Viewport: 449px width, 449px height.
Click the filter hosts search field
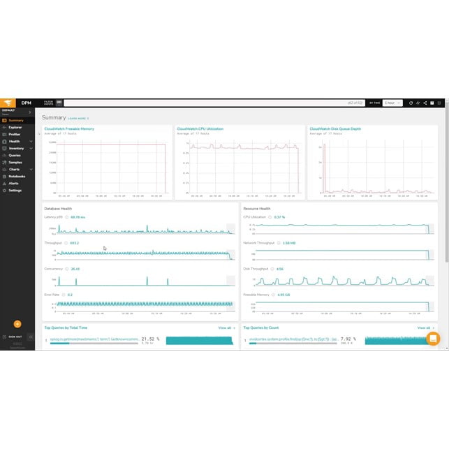[x=209, y=103]
